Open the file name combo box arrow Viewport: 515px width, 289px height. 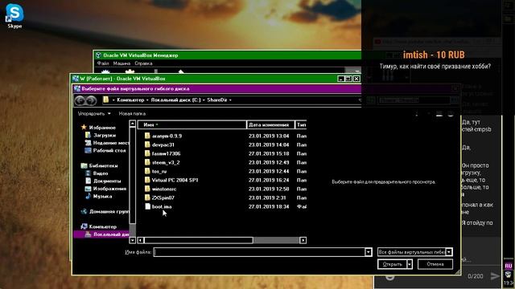pyautogui.click(x=369, y=252)
